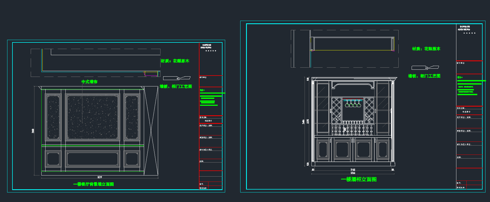This screenshot has width=490, height=202.
Task: Select the 2322 overall width dimension
Action: coord(353,173)
